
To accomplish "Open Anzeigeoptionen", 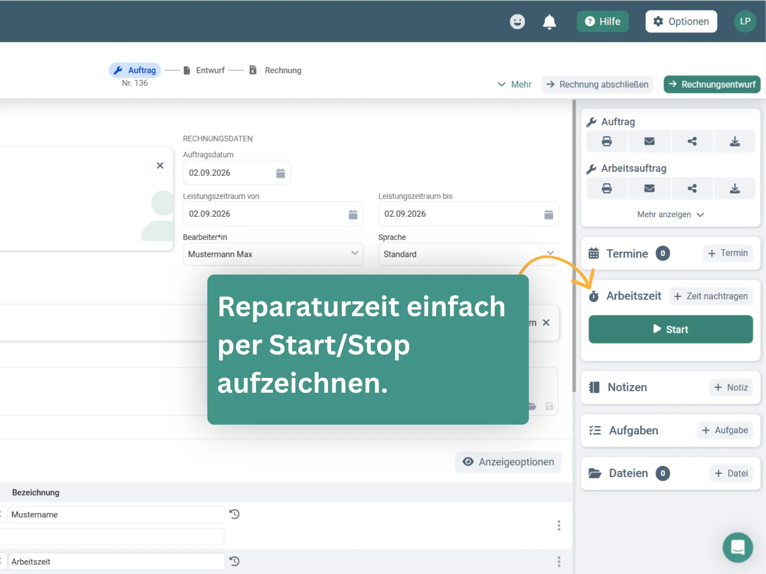I will point(508,462).
